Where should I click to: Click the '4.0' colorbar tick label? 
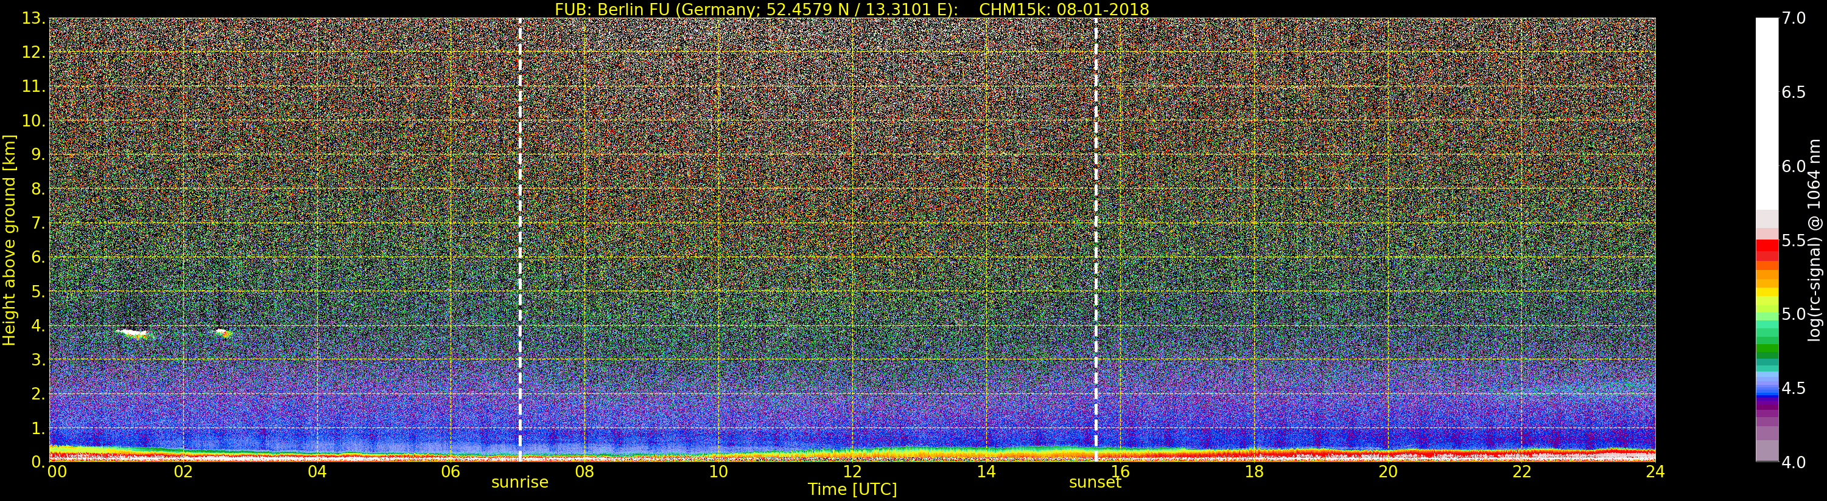coord(1794,462)
